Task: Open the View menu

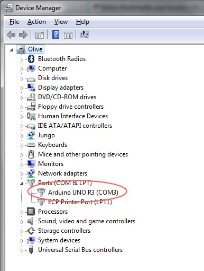Action: pos(61,22)
